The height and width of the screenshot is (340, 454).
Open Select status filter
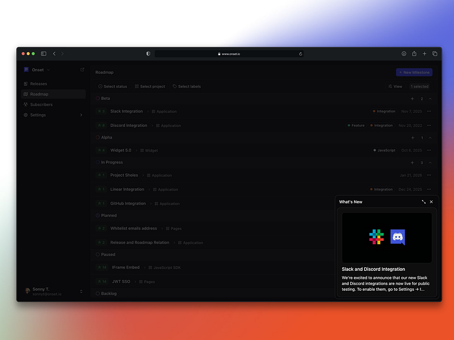pyautogui.click(x=112, y=87)
